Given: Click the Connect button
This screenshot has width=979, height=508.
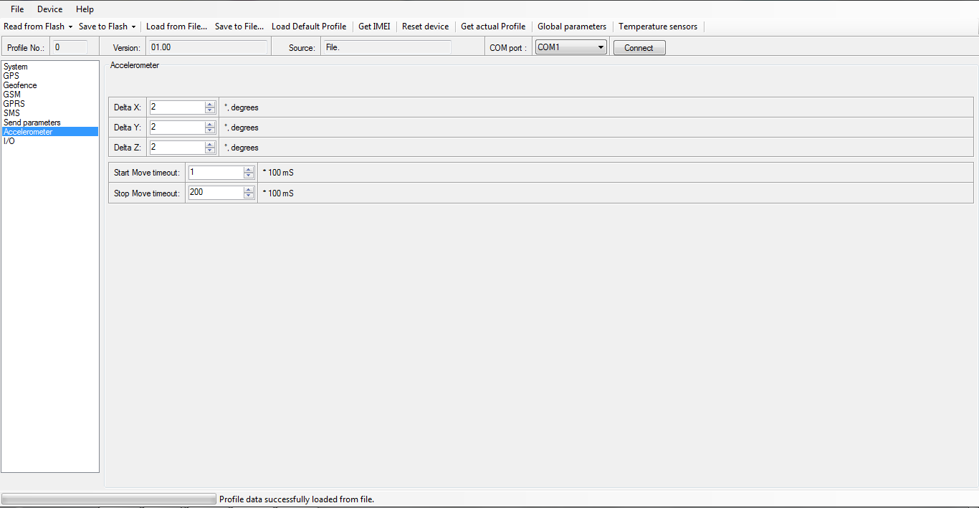Looking at the screenshot, I should [639, 48].
